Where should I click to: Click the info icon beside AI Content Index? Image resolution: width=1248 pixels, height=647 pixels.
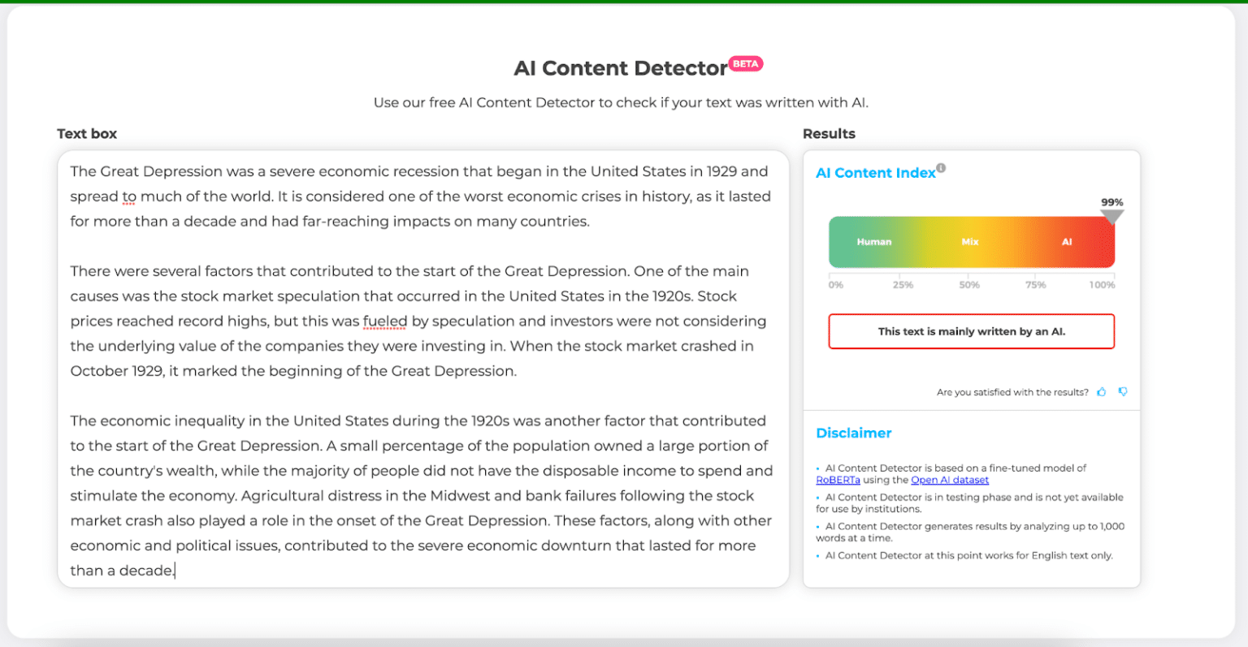point(941,168)
